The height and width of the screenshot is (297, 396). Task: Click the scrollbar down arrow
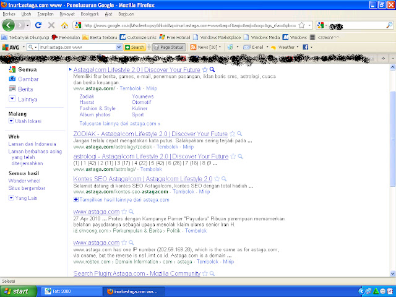(x=392, y=273)
